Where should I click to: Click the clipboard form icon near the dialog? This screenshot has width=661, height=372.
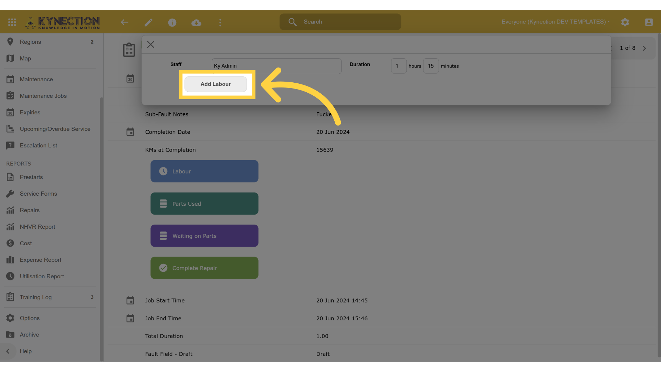click(129, 50)
